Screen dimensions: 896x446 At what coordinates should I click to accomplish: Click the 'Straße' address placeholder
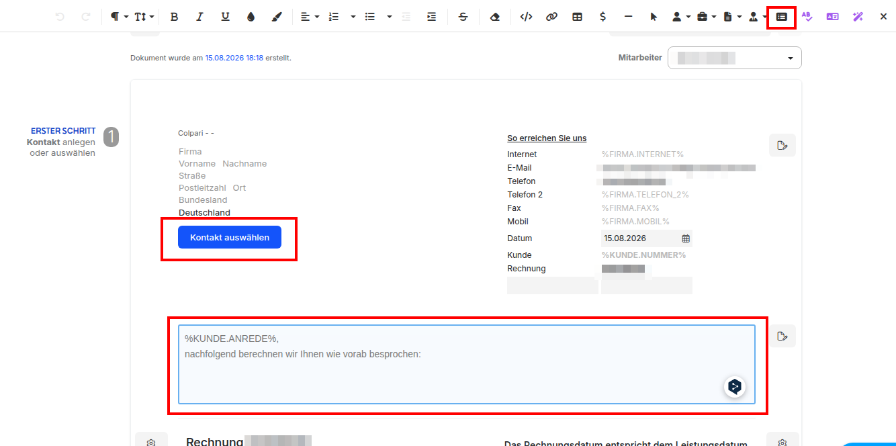pos(192,176)
